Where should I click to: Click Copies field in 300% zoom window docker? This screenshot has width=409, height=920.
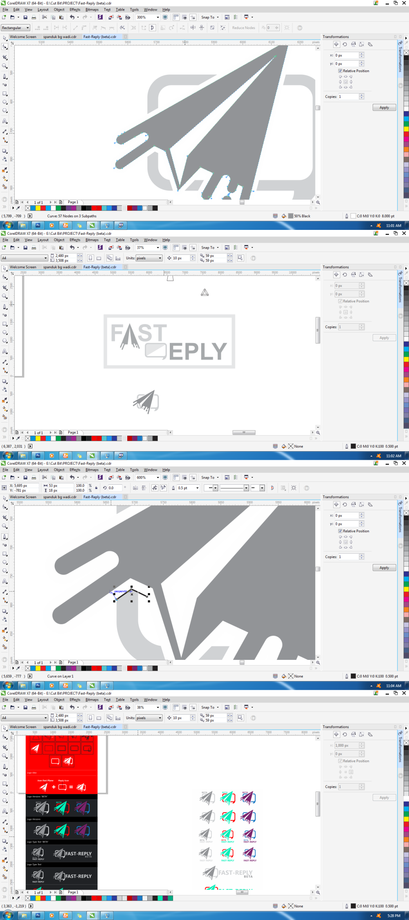pos(348,97)
